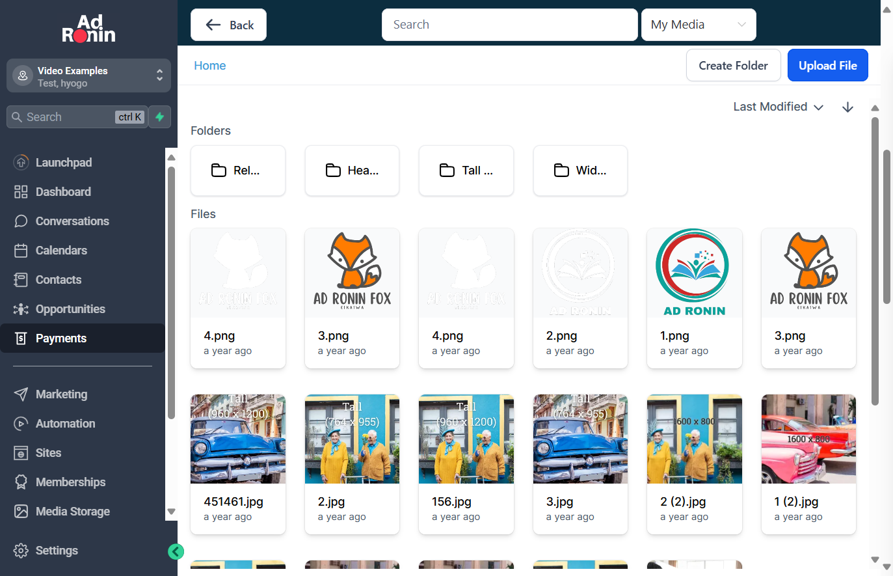Open the folder labeled Rel...
The width and height of the screenshot is (893, 576).
coord(238,171)
